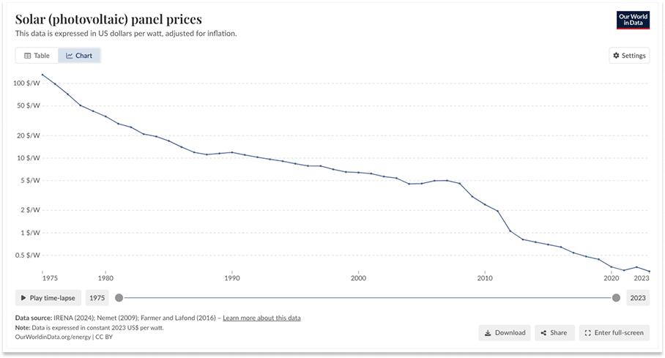This screenshot has height=358, width=665.
Task: Open the Learn more about this data link
Action: 261,318
